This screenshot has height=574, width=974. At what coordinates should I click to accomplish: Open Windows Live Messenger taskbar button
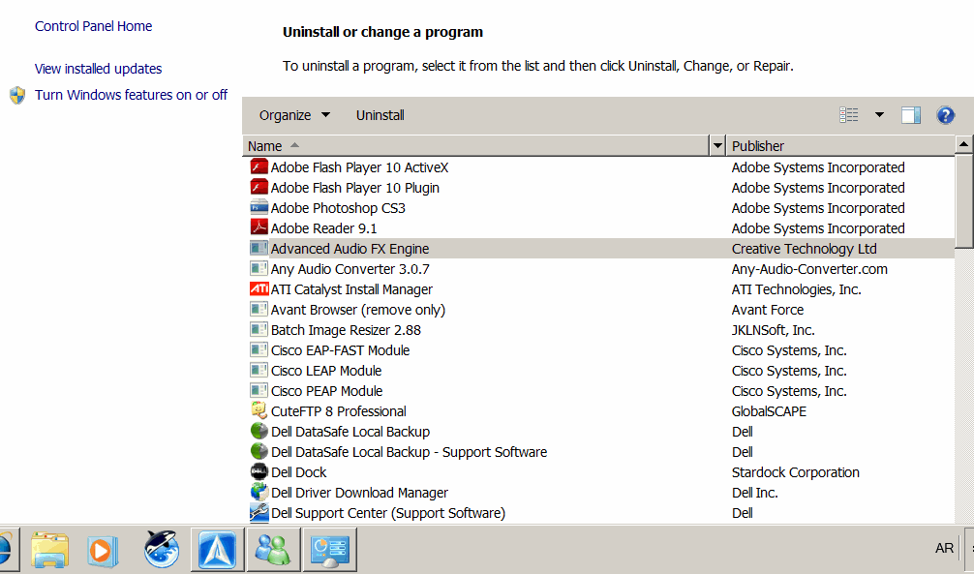273,550
